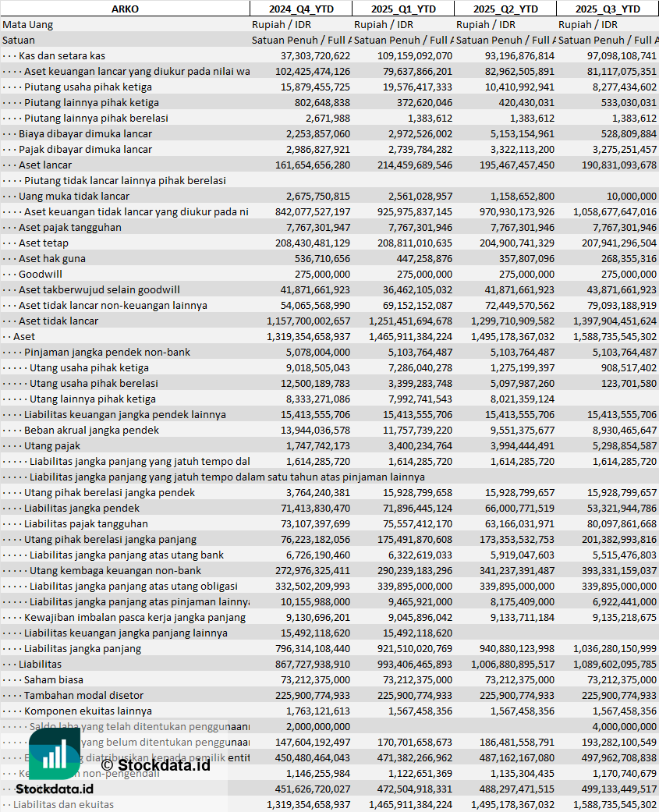Click value 1,170,740,679

tap(625, 773)
